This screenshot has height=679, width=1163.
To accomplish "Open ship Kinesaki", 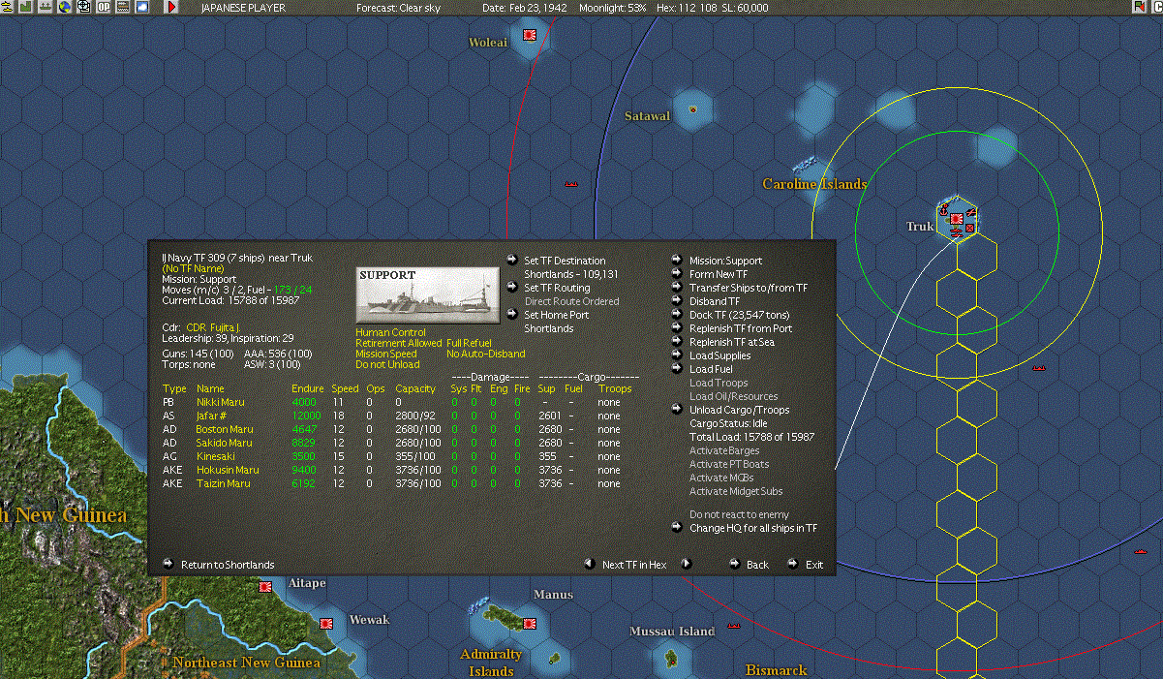I will coord(215,456).
